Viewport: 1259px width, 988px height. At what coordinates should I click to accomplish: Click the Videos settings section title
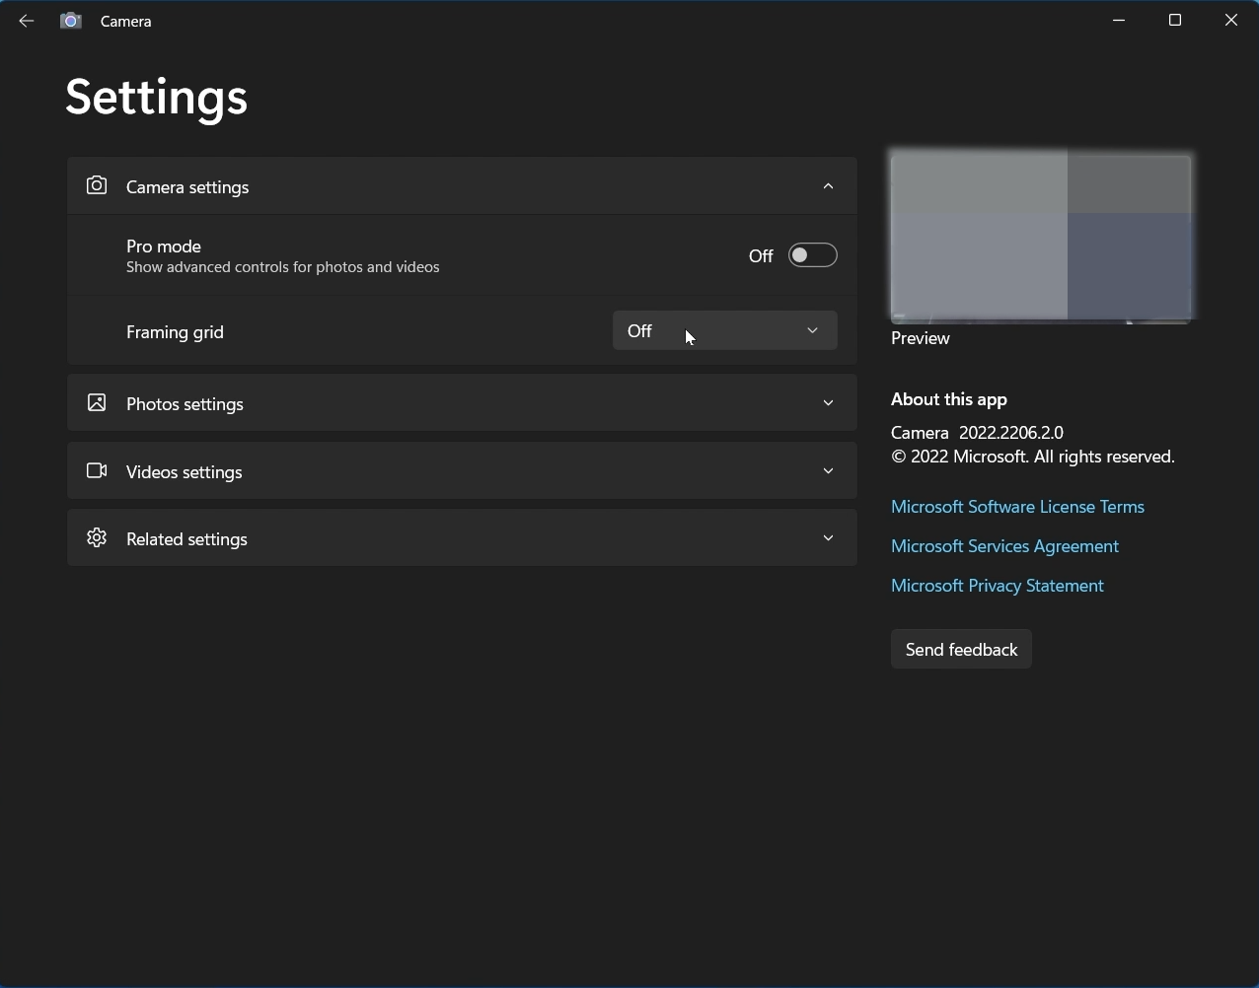[184, 472]
